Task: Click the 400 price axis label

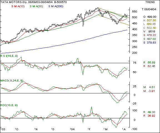Action: click(134, 29)
